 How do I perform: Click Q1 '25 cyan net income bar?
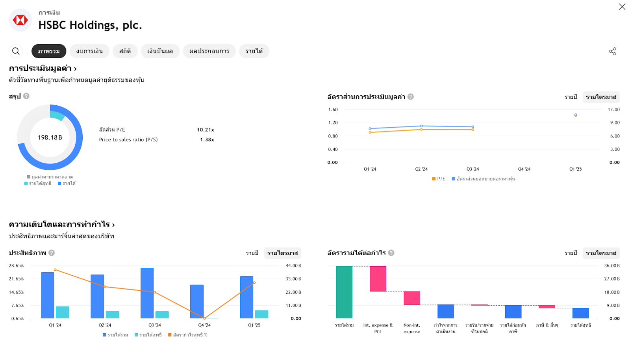tap(261, 314)
